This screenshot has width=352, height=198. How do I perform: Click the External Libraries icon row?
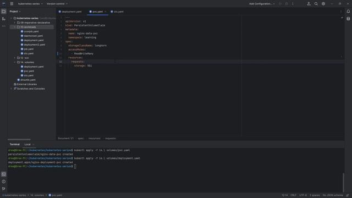click(25, 84)
